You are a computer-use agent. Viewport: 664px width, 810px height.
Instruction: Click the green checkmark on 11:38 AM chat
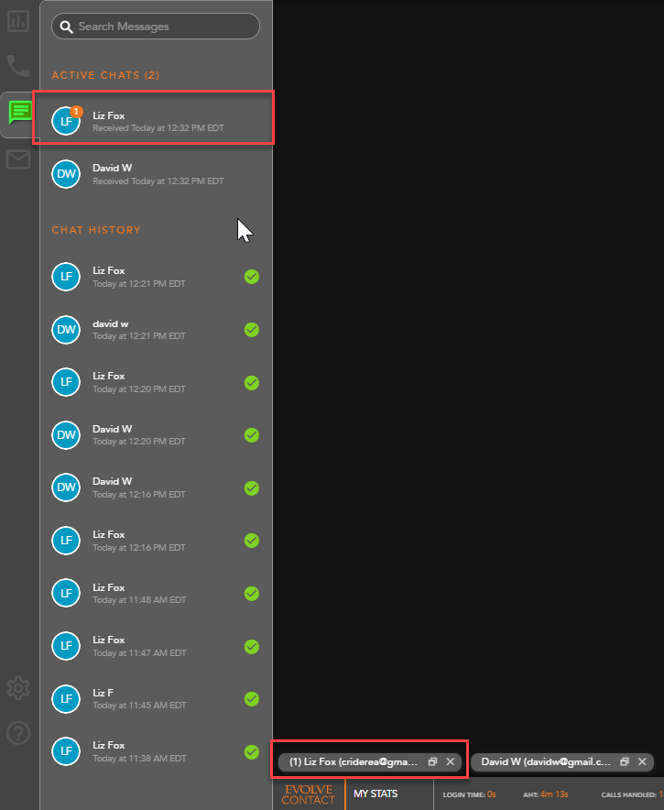coord(252,751)
